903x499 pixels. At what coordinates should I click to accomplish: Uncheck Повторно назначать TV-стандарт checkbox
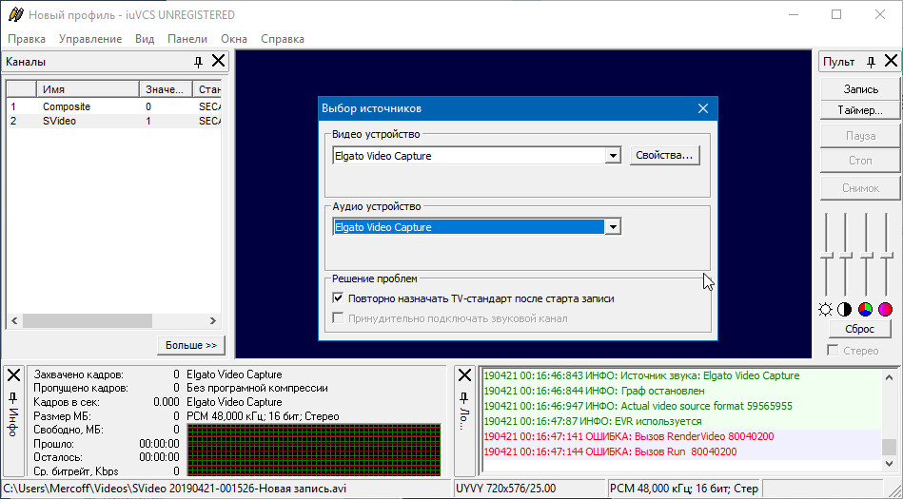[x=338, y=298]
